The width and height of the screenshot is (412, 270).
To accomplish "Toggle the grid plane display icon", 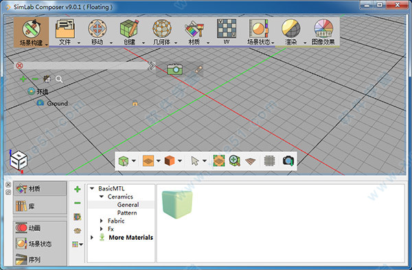I will pyautogui.click(x=251, y=161).
